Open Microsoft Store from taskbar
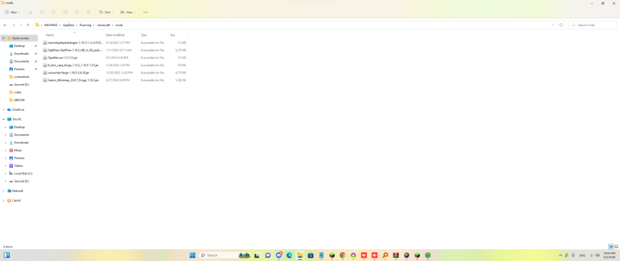The image size is (620, 261). [x=311, y=255]
